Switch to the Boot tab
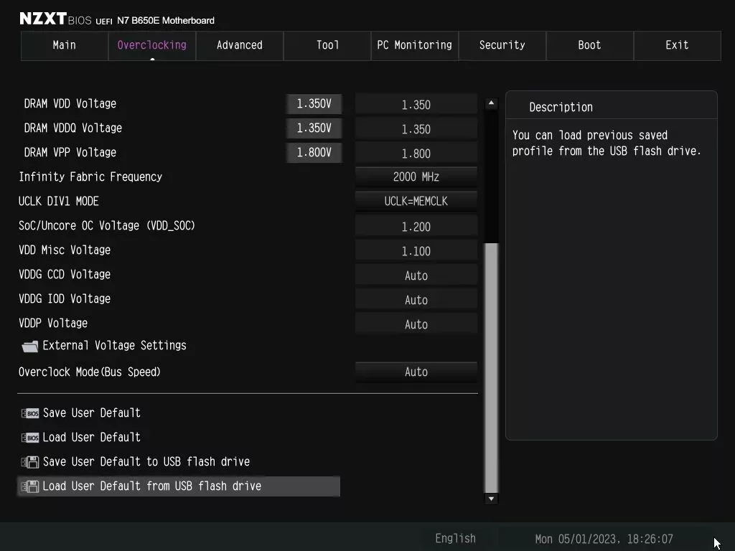Viewport: 735px width, 551px height. tap(589, 45)
